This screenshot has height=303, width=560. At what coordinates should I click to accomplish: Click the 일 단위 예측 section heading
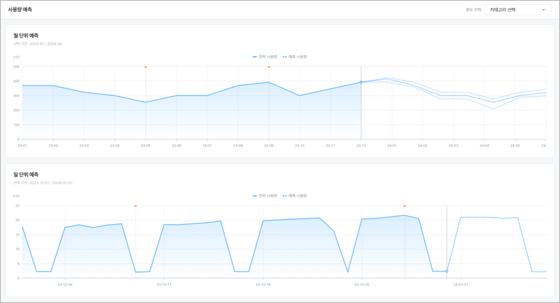click(x=26, y=174)
